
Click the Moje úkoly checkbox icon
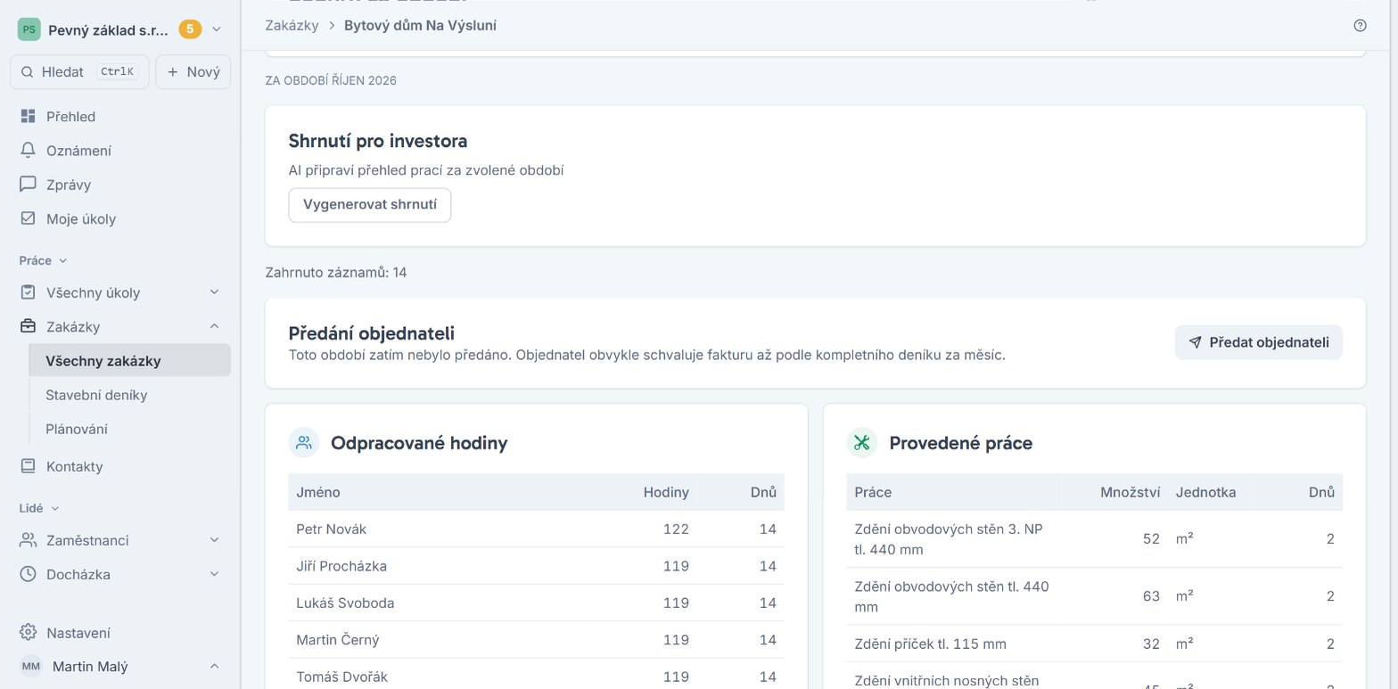tap(29, 218)
